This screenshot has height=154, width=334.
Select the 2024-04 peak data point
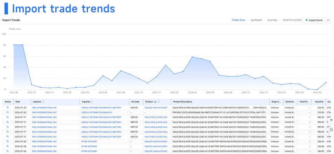pyautogui.click(x=192, y=57)
